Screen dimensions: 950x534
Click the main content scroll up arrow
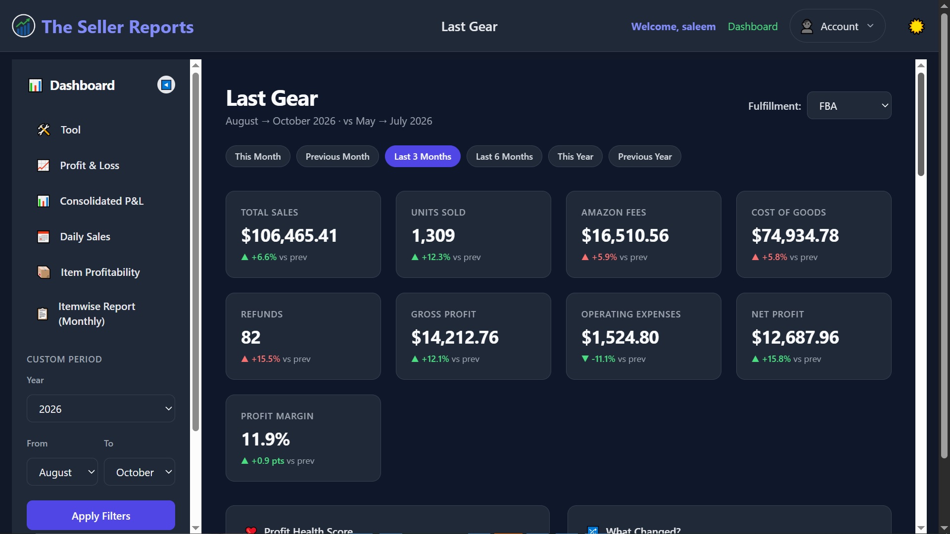[x=921, y=65]
